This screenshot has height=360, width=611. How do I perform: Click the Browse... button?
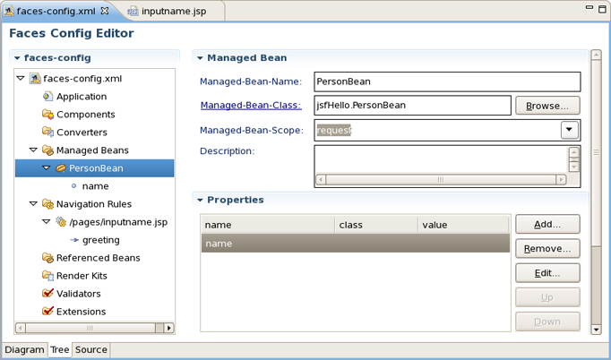tap(546, 106)
